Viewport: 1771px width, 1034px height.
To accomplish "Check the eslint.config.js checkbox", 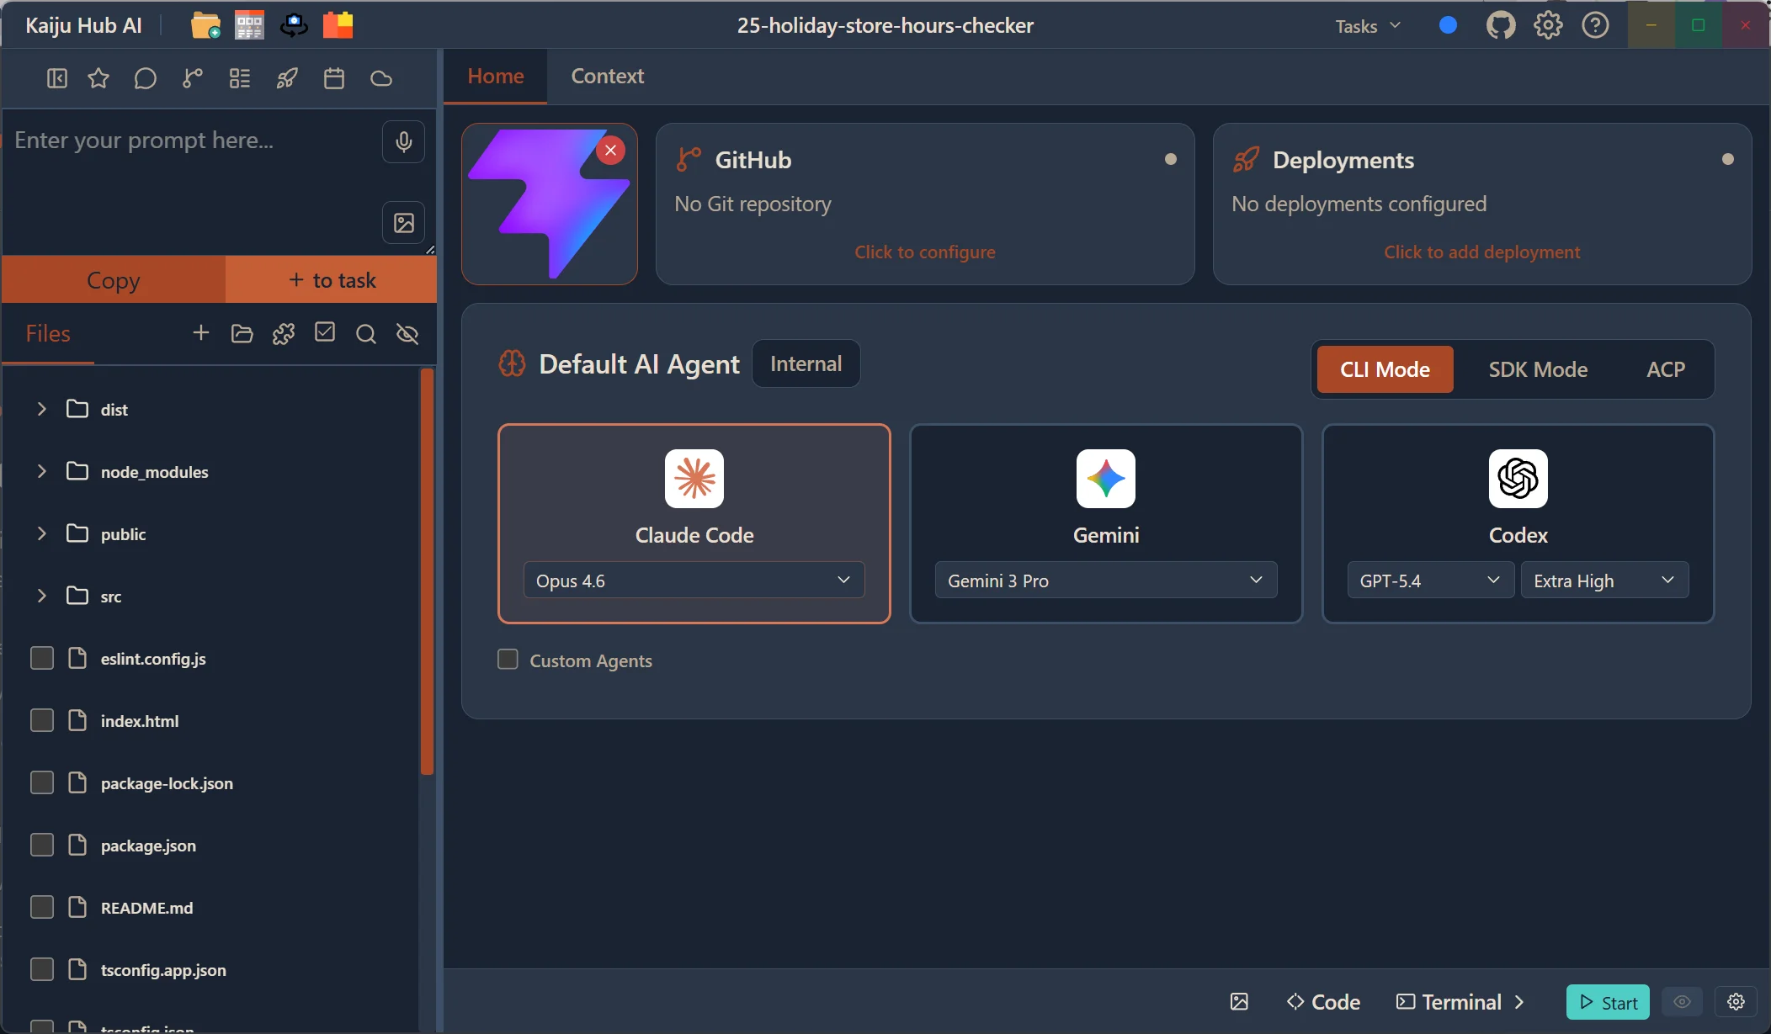I will click(x=42, y=658).
